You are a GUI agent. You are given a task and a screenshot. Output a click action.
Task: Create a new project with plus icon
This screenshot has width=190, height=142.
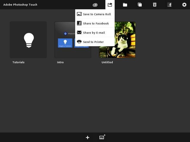coord(88,137)
